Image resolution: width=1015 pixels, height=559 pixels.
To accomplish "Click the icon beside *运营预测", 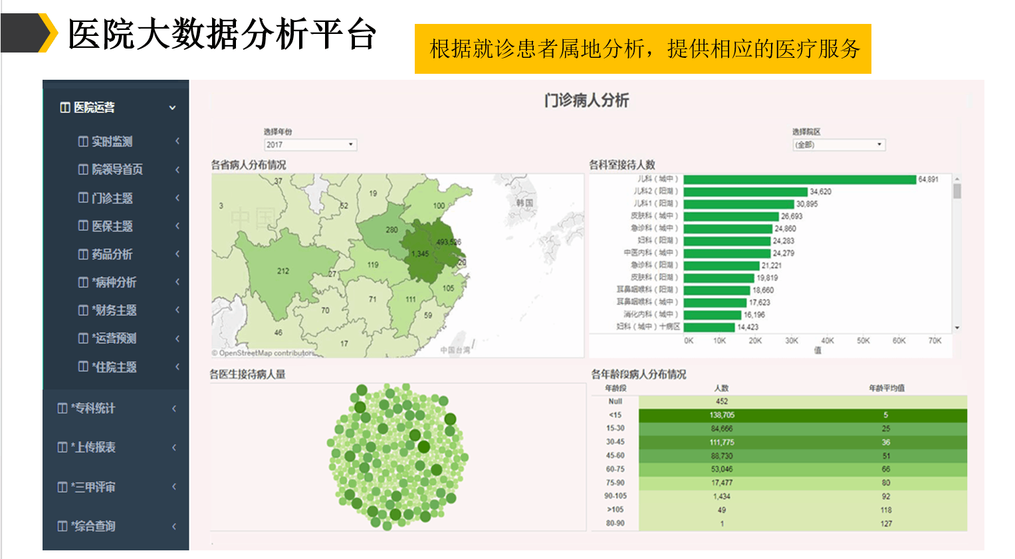I will (x=83, y=338).
